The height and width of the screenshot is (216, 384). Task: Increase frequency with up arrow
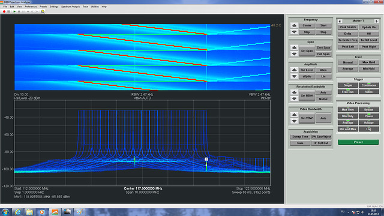[295, 25]
